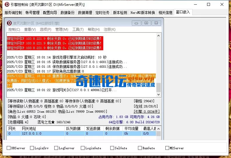The width and height of the screenshot is (231, 158).
Task: Enable the SelGate checkbox
Action: (x=112, y=148)
